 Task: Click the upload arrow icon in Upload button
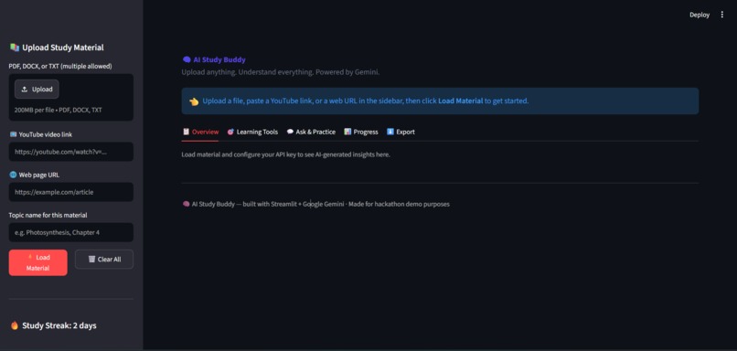pyautogui.click(x=25, y=90)
